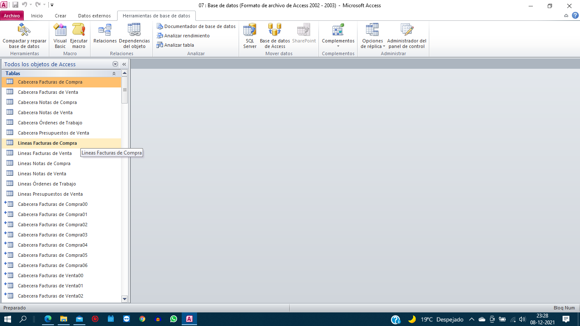Switch to the Datos externos tab

[x=94, y=16]
